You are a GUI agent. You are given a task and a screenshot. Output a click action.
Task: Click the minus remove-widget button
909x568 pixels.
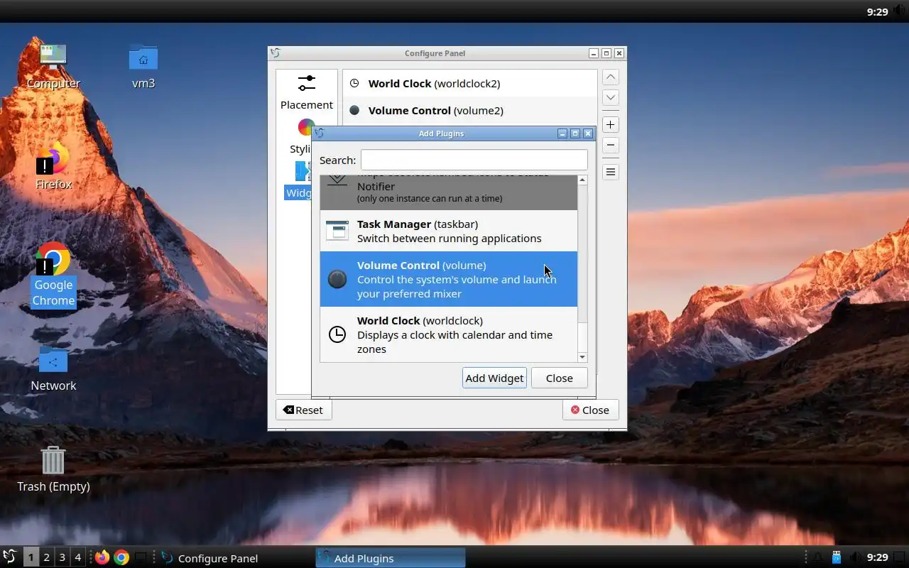coord(610,145)
